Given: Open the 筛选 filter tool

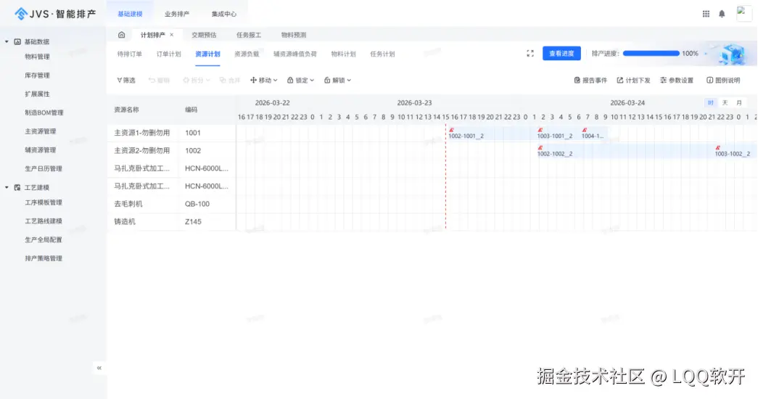Looking at the screenshot, I should [126, 81].
